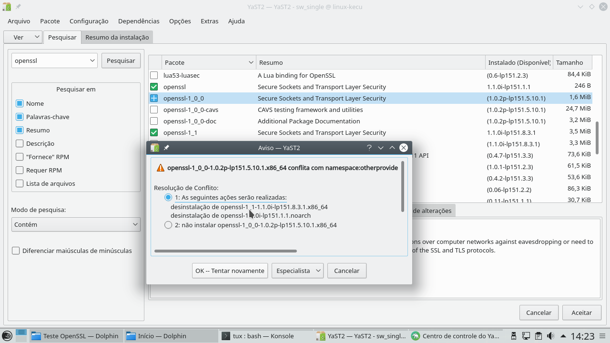The image size is (610, 343).
Task: Click the network icon in the system tray
Action: 526,336
